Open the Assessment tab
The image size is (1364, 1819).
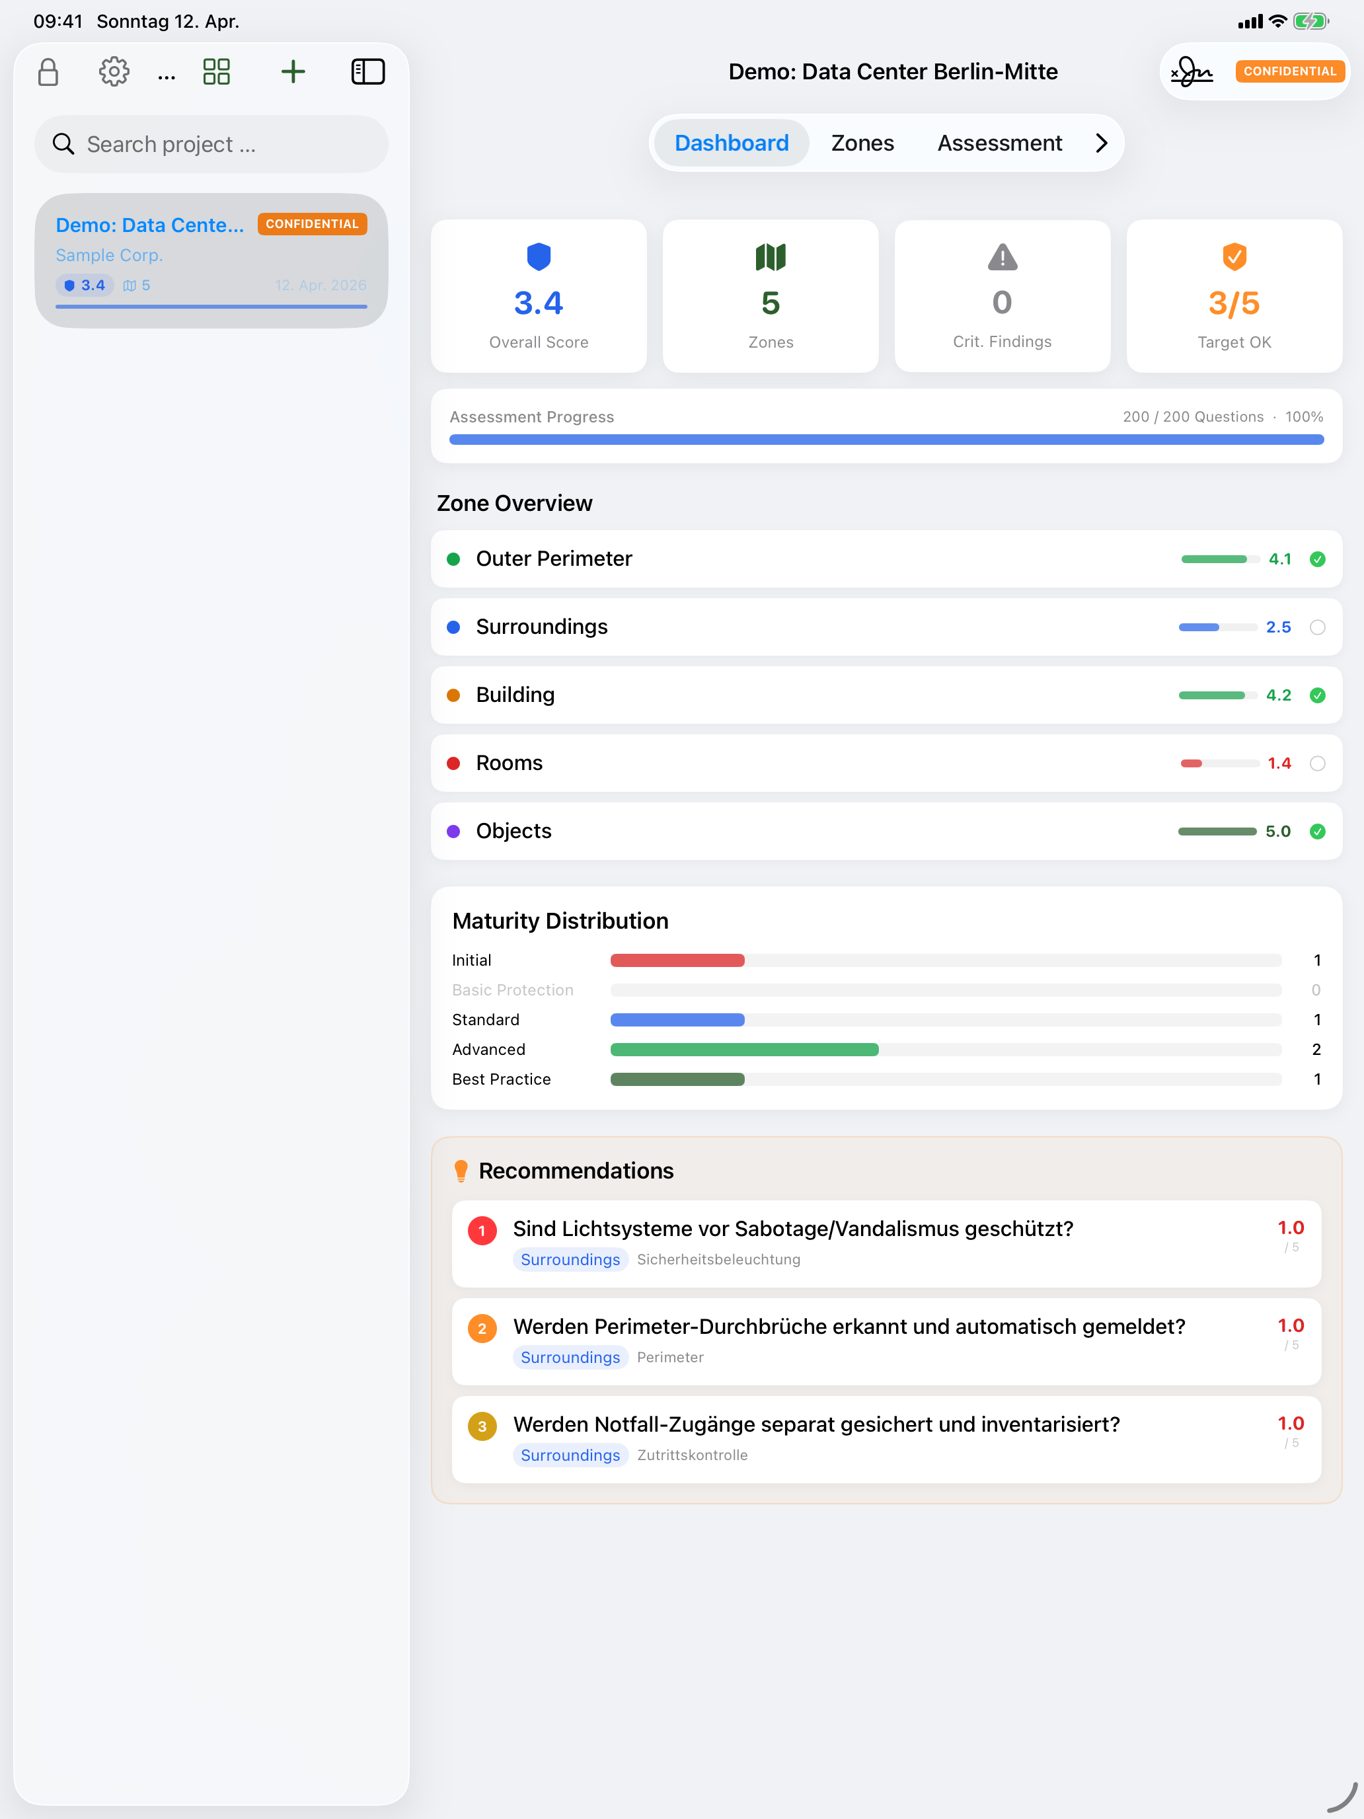[999, 142]
